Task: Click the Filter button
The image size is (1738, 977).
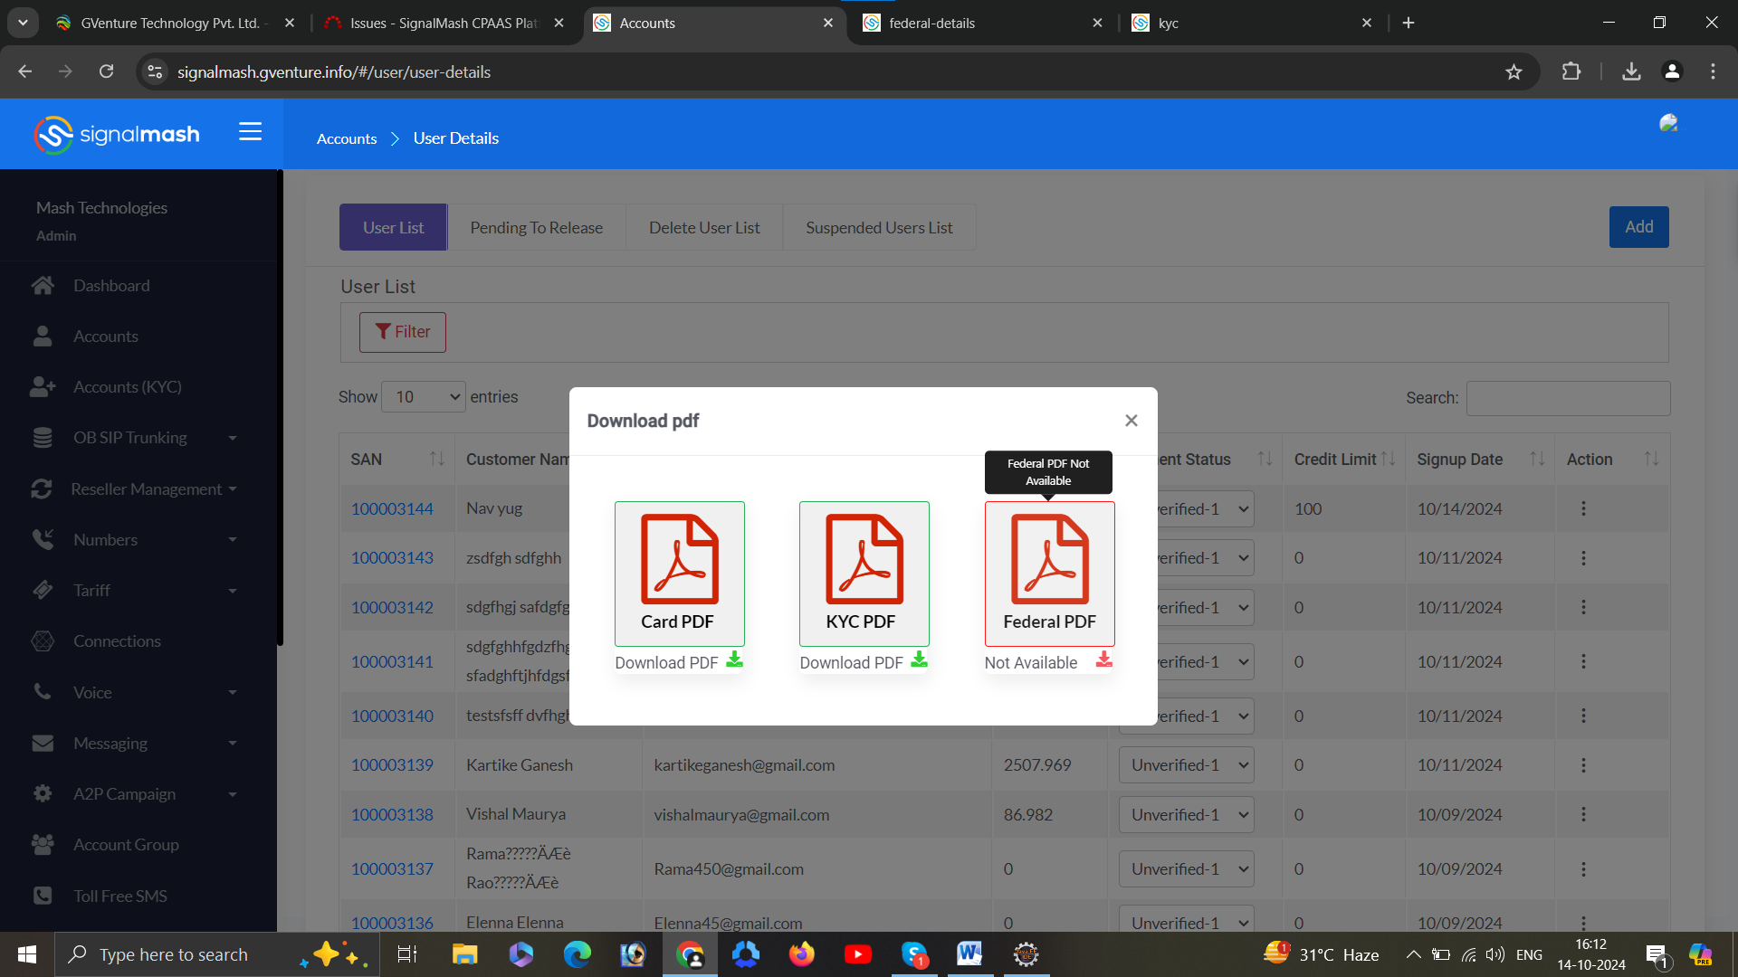Action: tap(403, 332)
